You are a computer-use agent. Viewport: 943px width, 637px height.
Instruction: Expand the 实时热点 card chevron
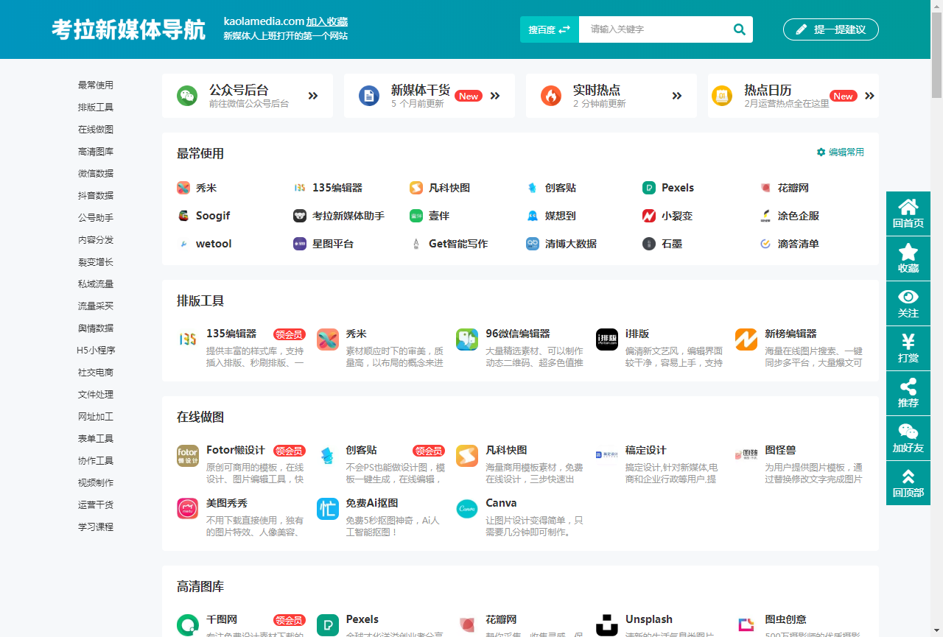[677, 96]
